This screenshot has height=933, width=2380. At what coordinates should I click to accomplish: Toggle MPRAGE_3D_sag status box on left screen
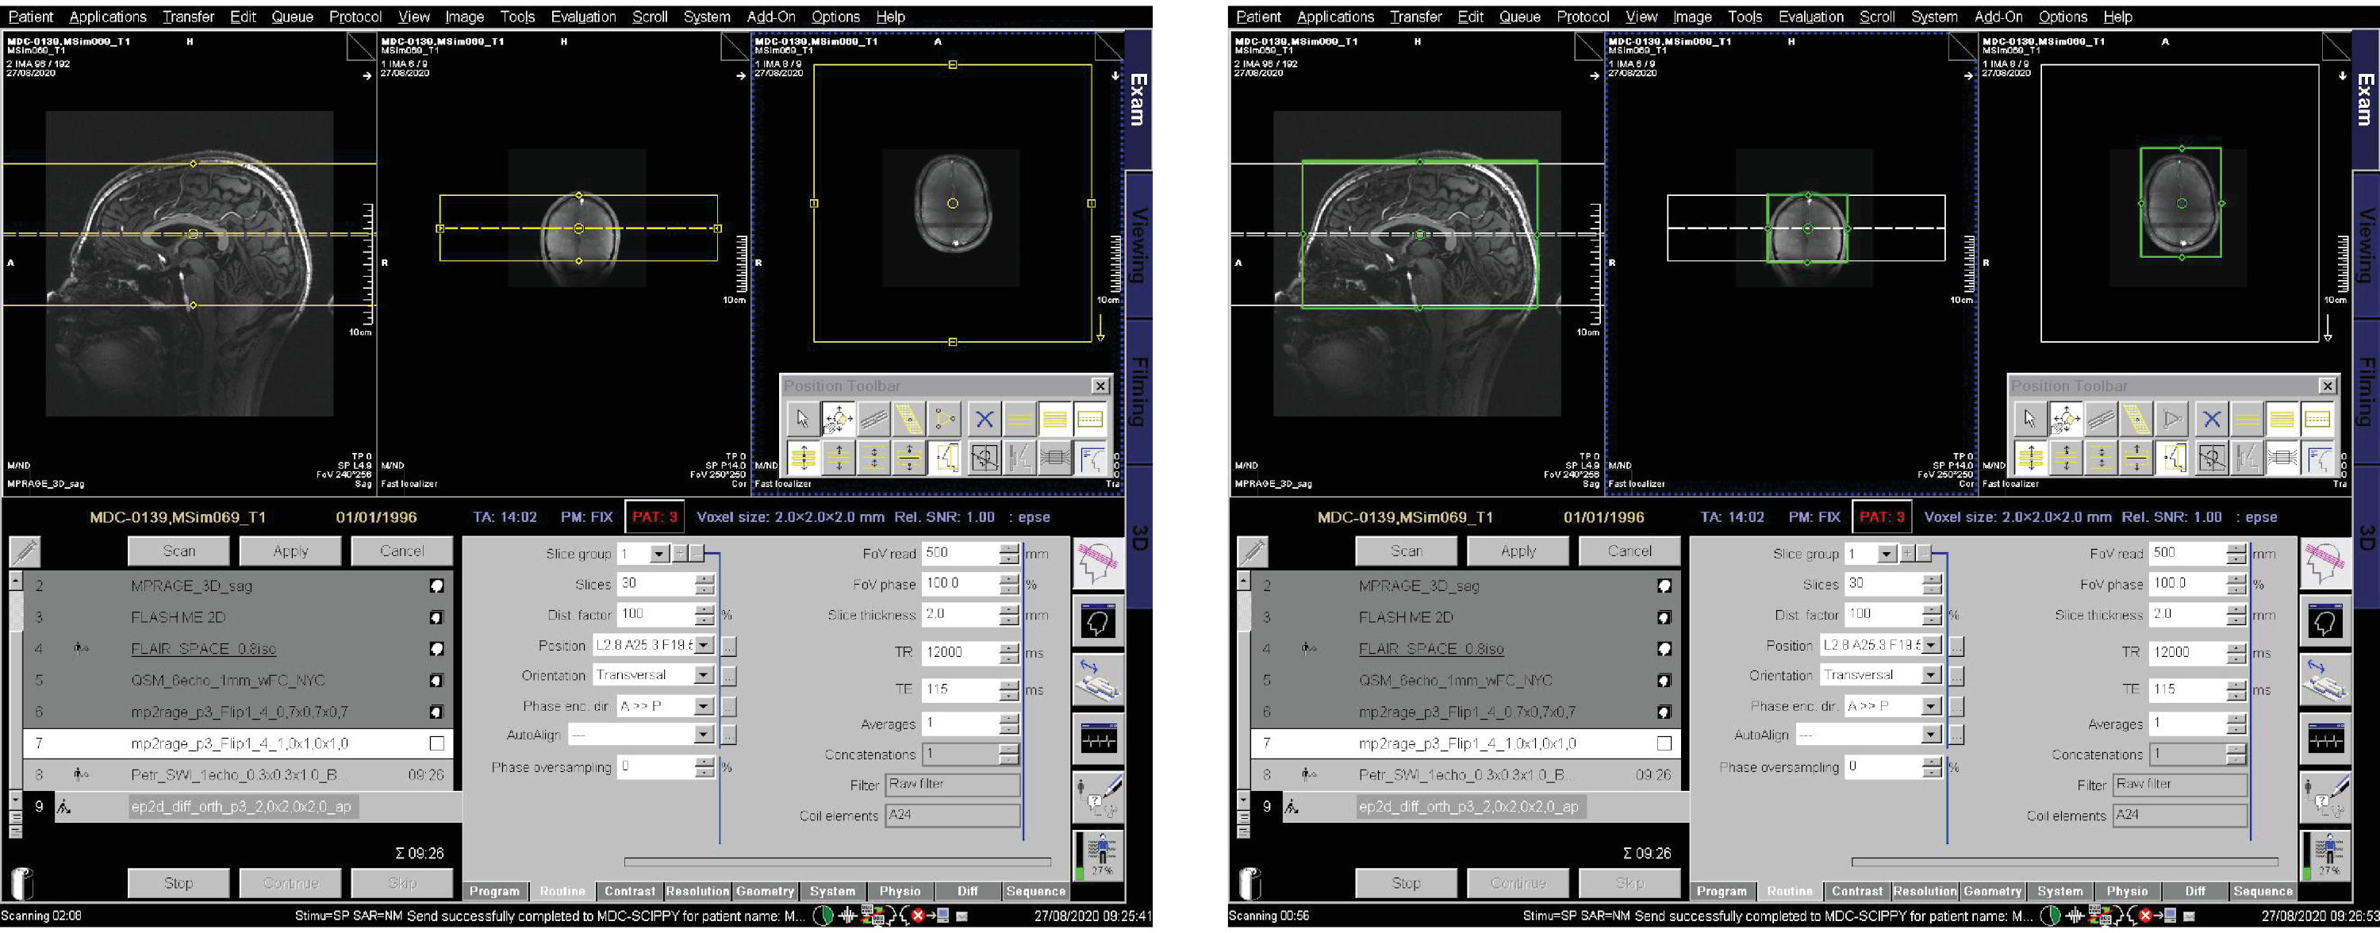[437, 586]
